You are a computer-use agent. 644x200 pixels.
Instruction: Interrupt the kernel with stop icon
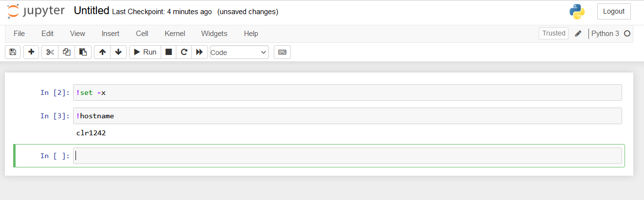(169, 52)
